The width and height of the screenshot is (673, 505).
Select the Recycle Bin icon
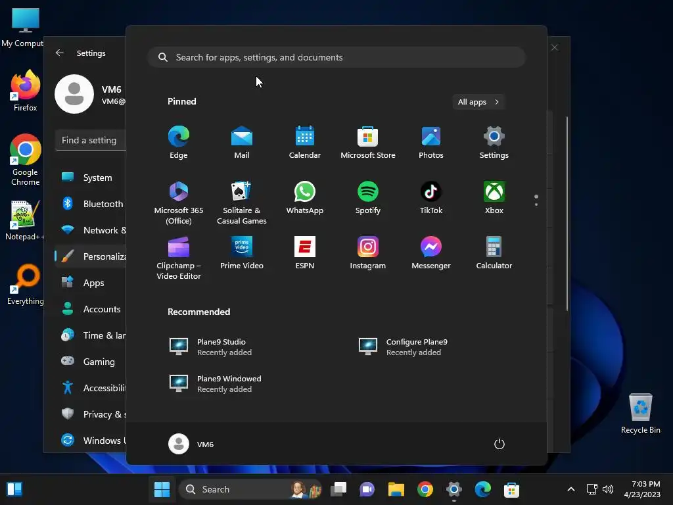pyautogui.click(x=640, y=414)
